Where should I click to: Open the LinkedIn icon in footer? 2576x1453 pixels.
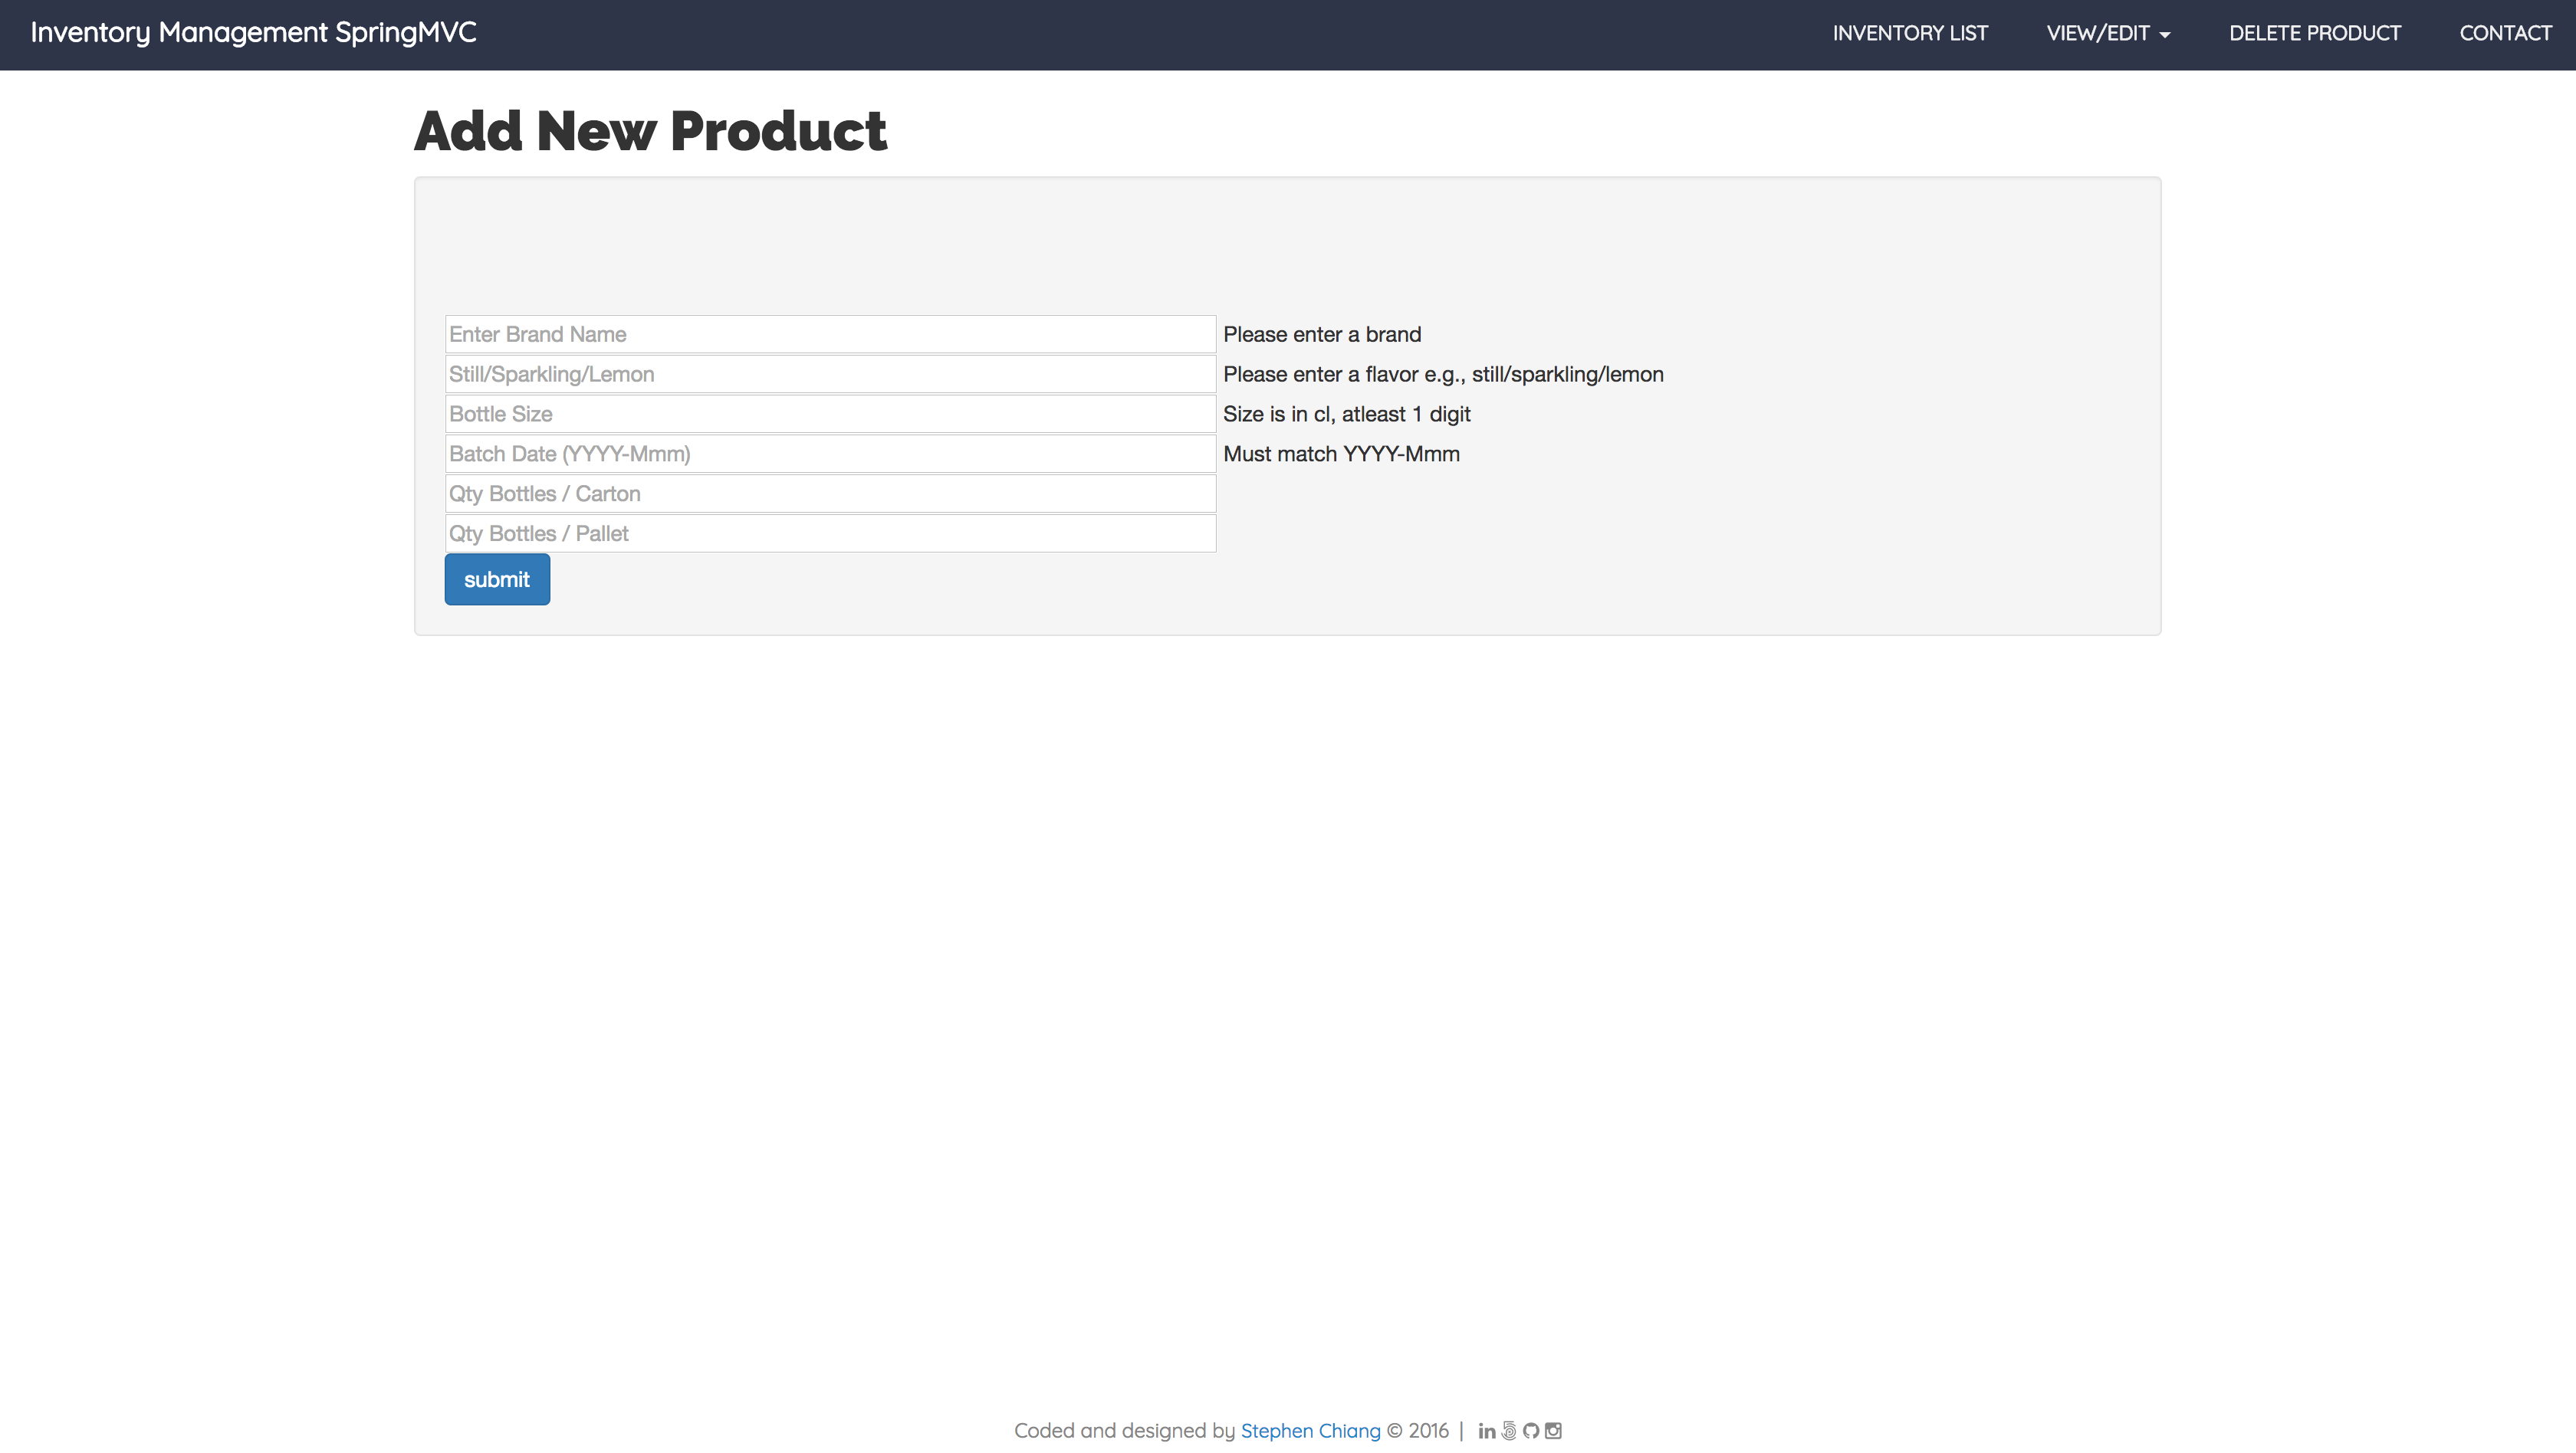(x=1486, y=1431)
